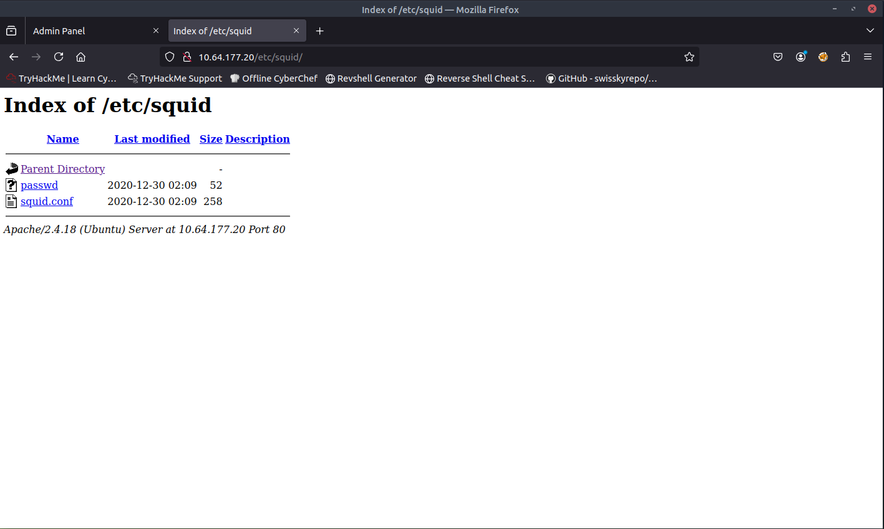
Task: Open the Extensions puzzle icon
Action: [x=845, y=57]
